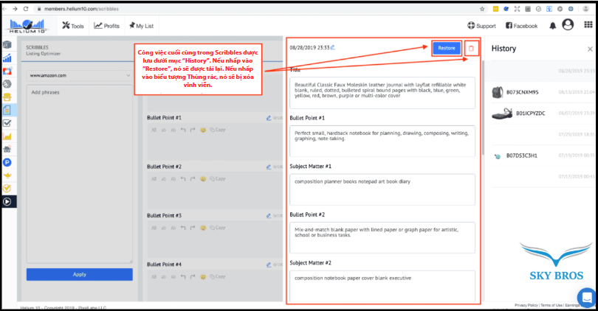
Task: Click the Helium 10 logo
Action: [28, 26]
